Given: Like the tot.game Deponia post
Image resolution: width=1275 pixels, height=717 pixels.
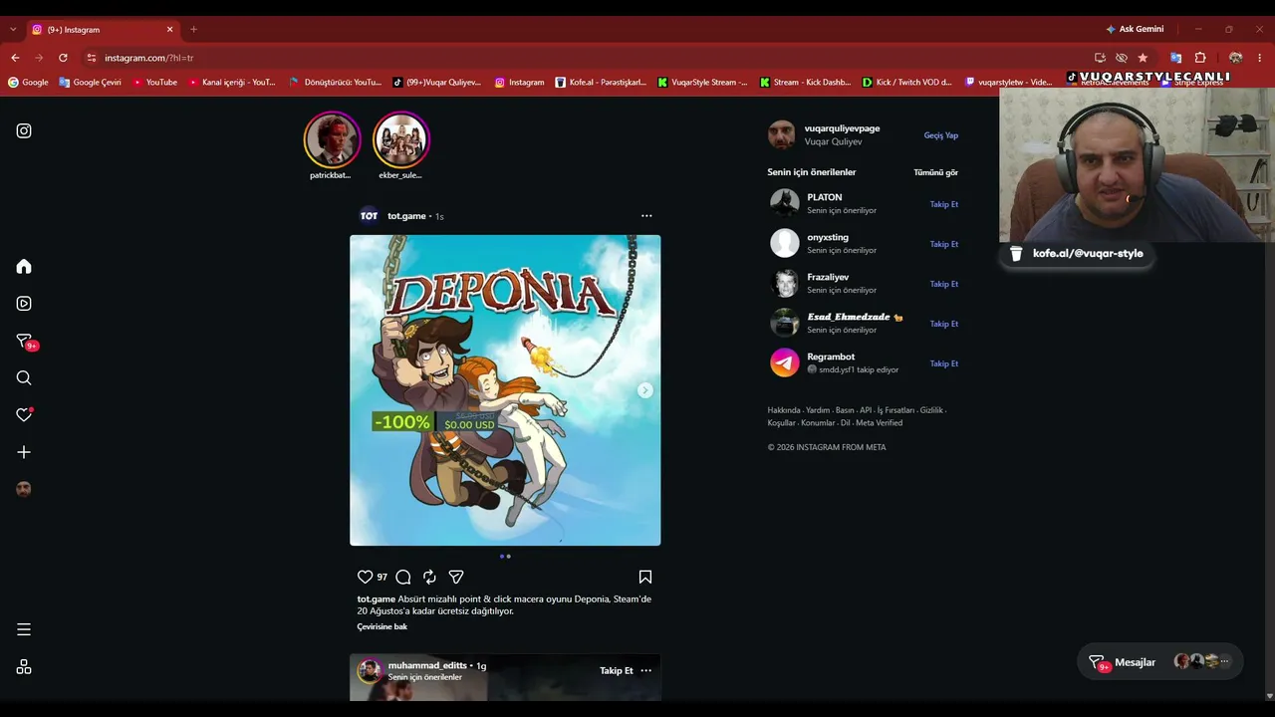Looking at the screenshot, I should pyautogui.click(x=365, y=577).
